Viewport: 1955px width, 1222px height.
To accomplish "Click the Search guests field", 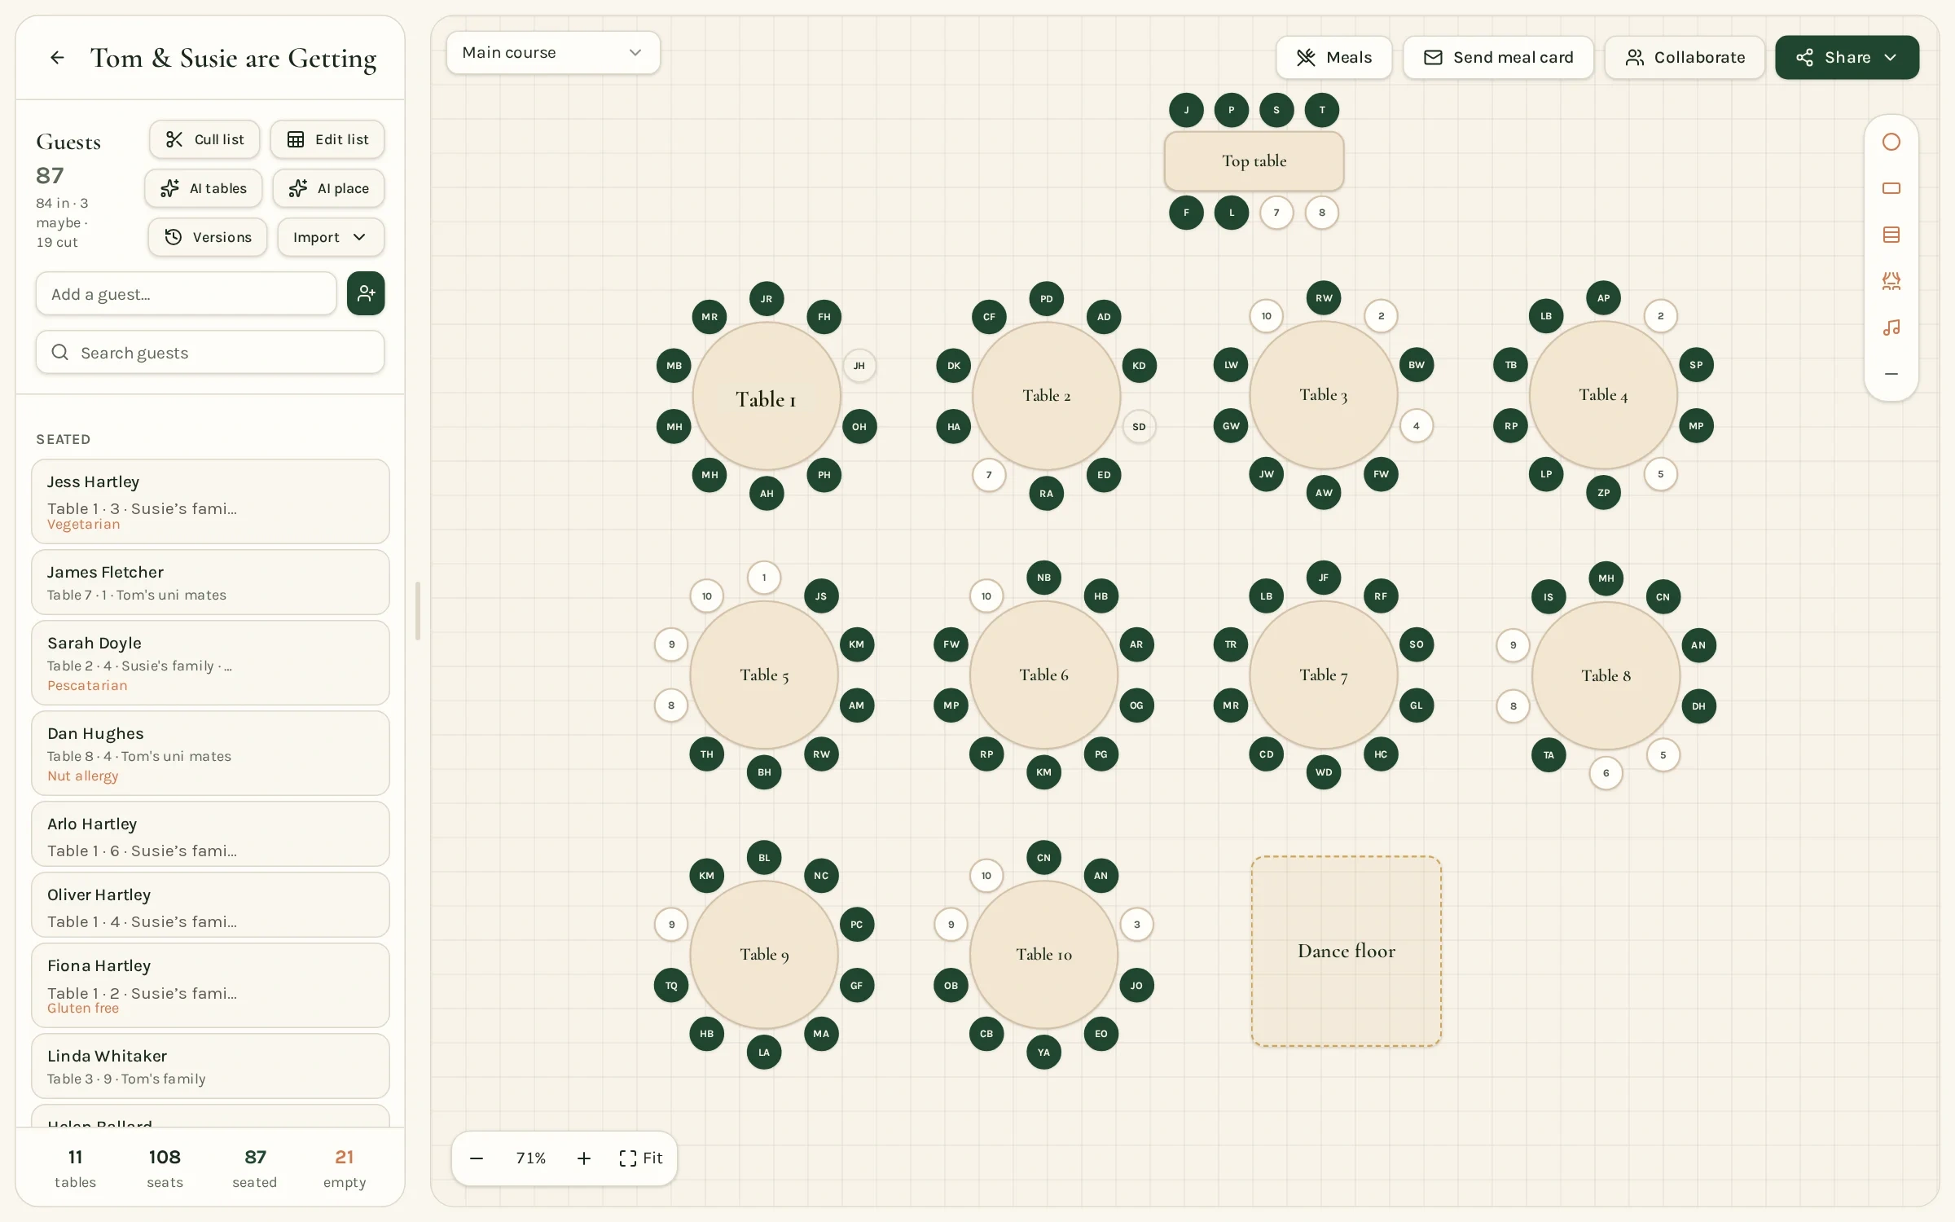I will point(210,352).
